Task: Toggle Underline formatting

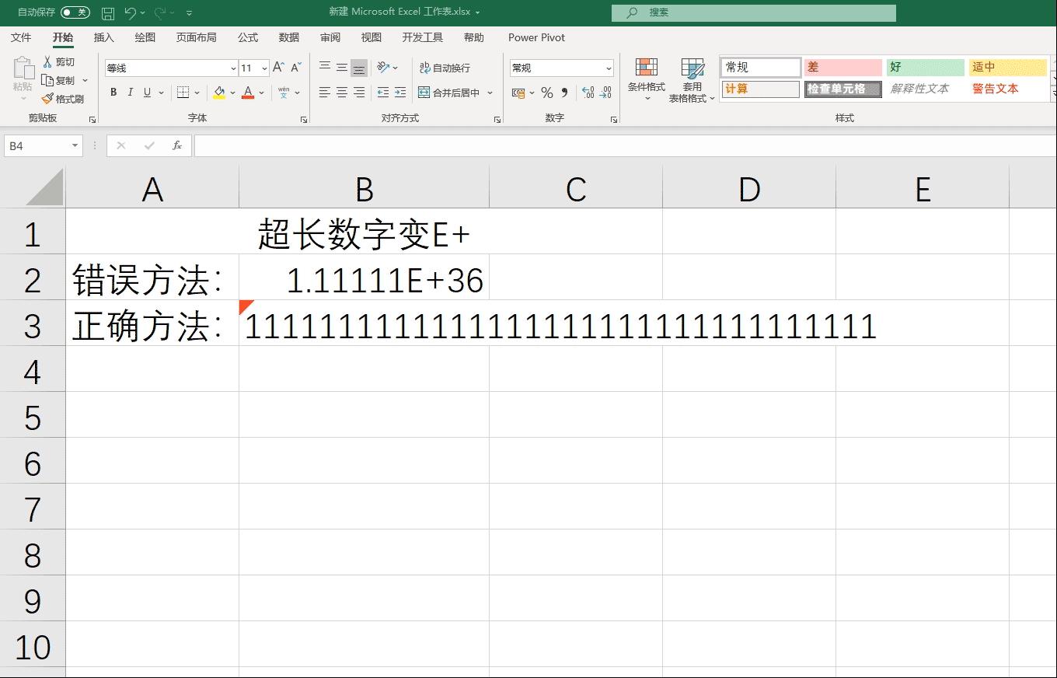Action: tap(146, 92)
